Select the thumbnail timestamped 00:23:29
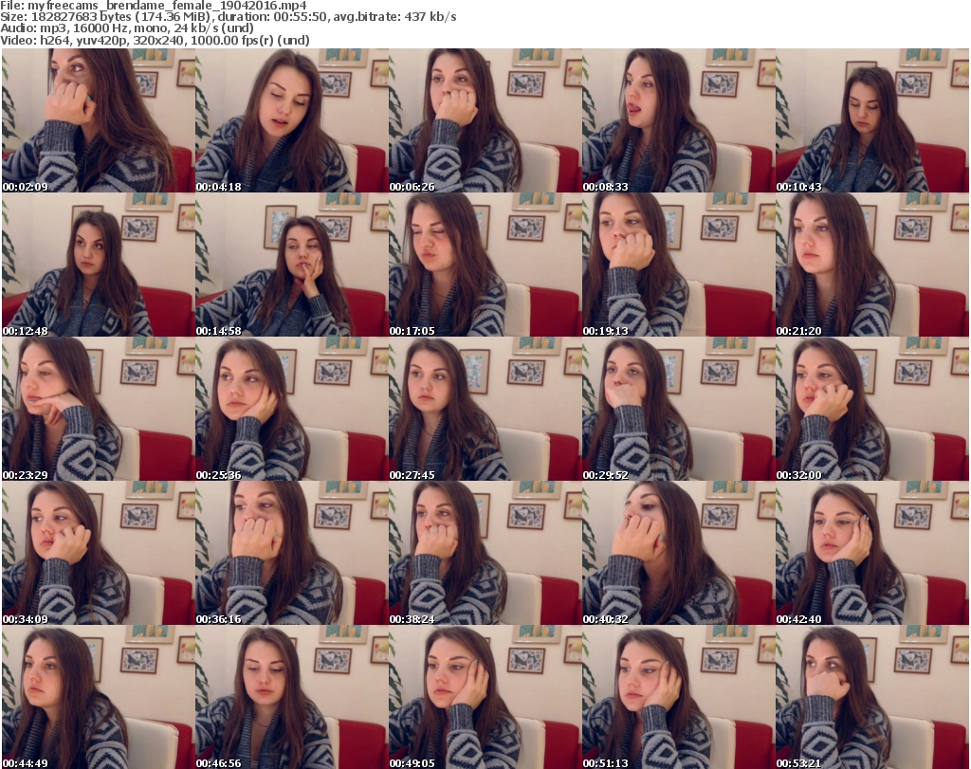Screen dimensions: 971x769 tap(98, 410)
